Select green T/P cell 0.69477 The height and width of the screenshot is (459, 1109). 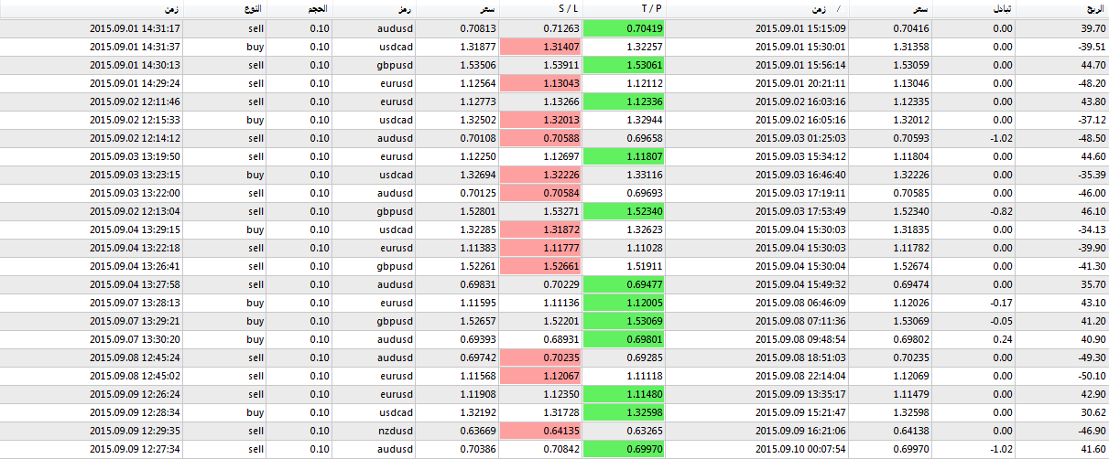(x=624, y=284)
